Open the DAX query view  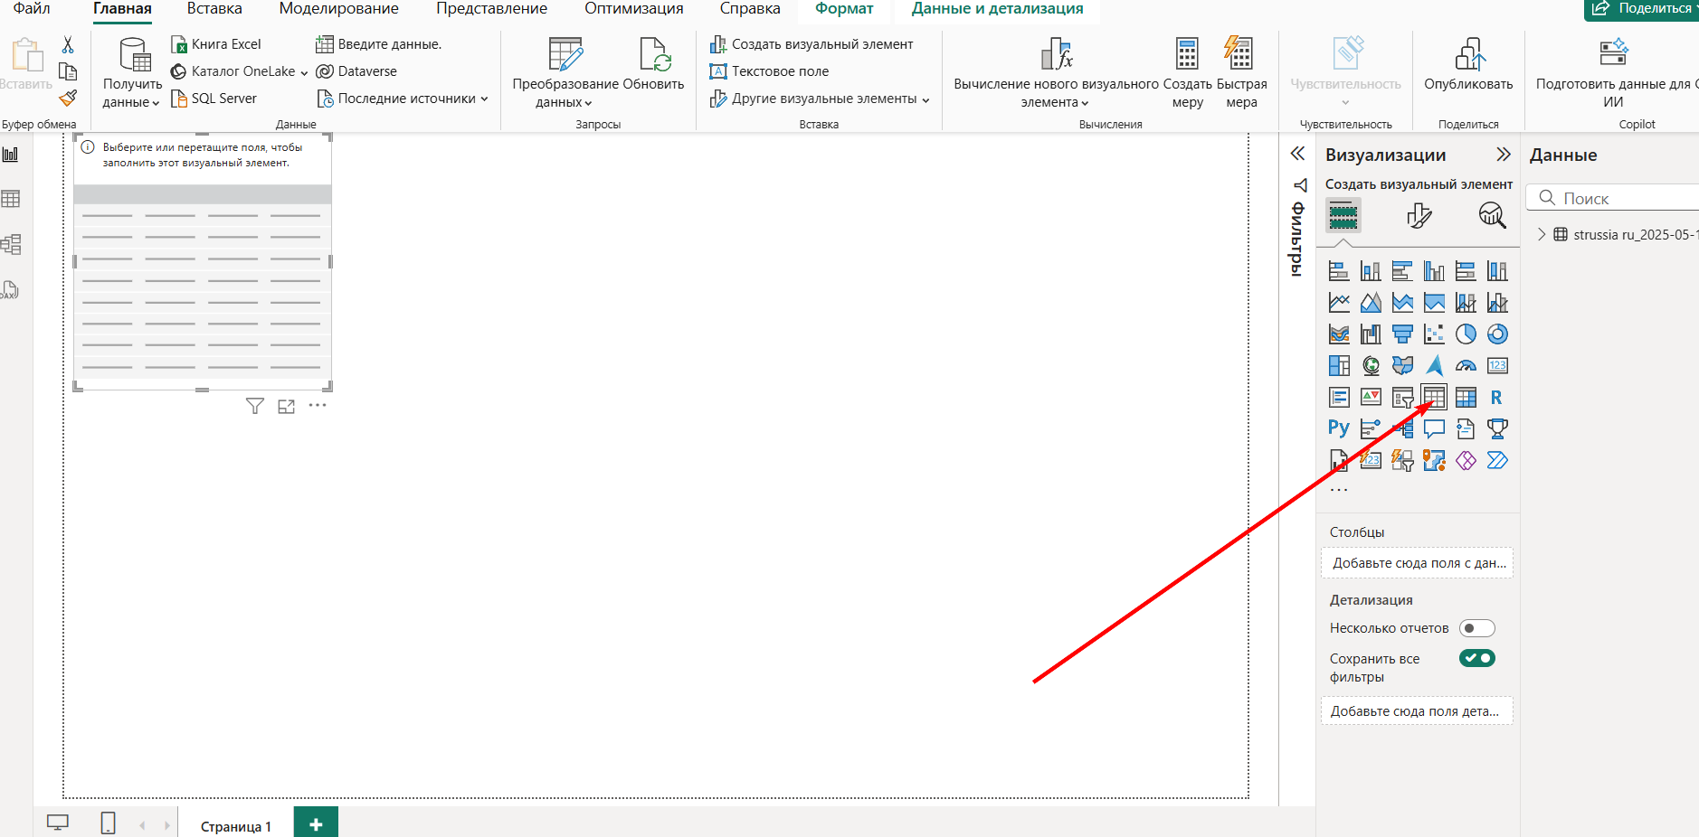point(10,290)
